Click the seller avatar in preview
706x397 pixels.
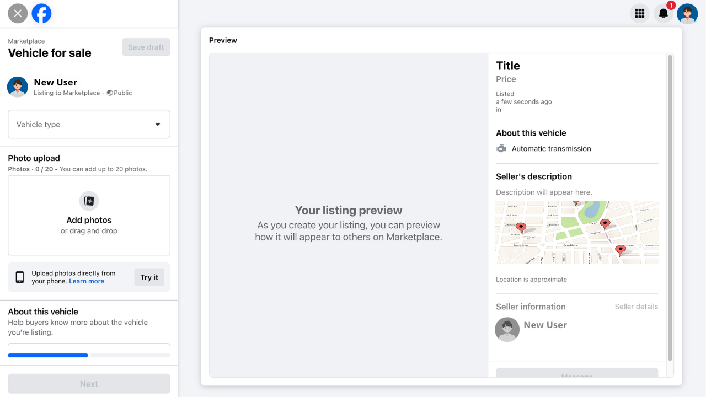coord(507,330)
